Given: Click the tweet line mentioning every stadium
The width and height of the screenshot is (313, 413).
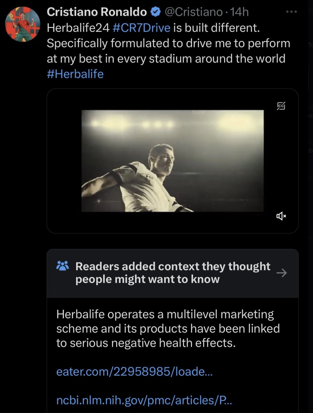Looking at the screenshot, I should [166, 59].
